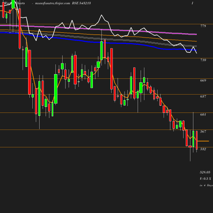Click the 'BSE 543213' stock code title
Screen dimensions: 213x213
81,3
